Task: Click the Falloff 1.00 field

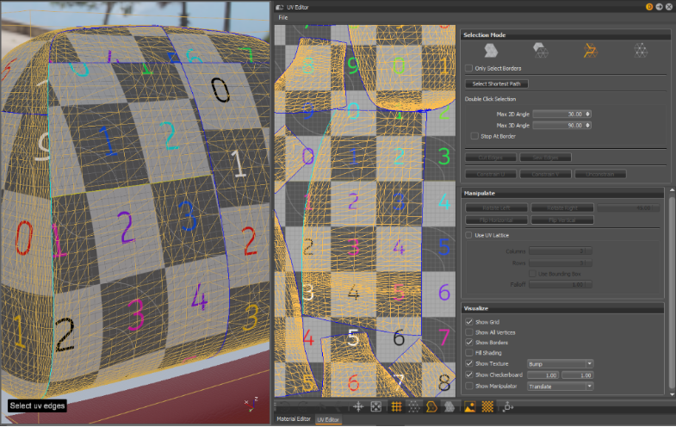Action: click(560, 284)
